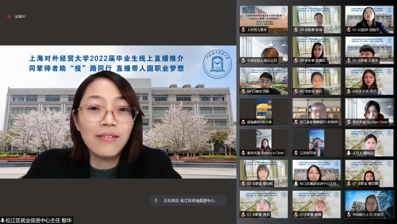Click muted mic icon for 10 求职者 张雪

(x=296, y=30)
